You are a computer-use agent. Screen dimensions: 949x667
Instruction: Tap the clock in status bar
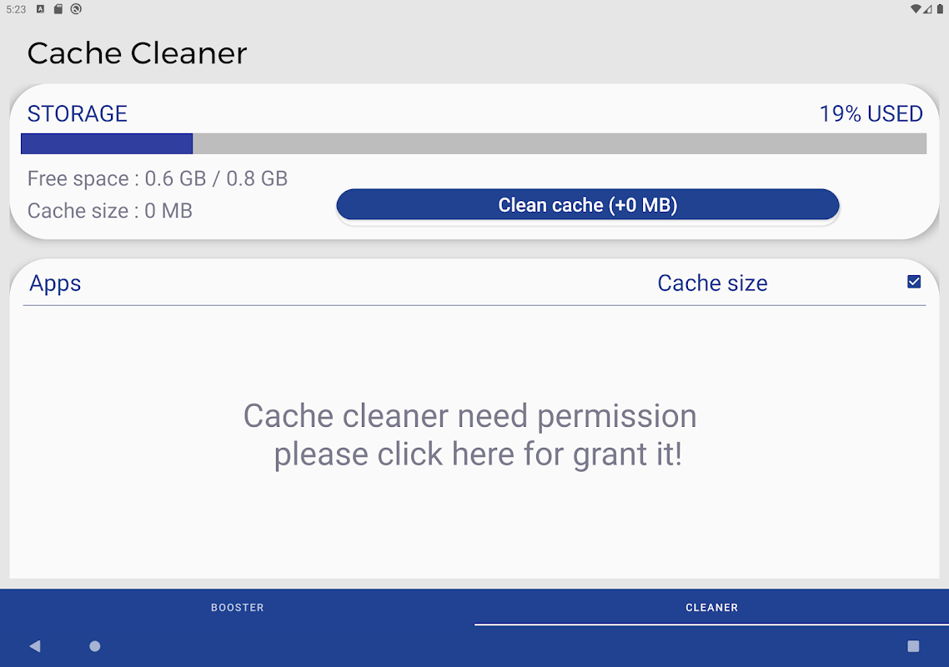[x=16, y=9]
